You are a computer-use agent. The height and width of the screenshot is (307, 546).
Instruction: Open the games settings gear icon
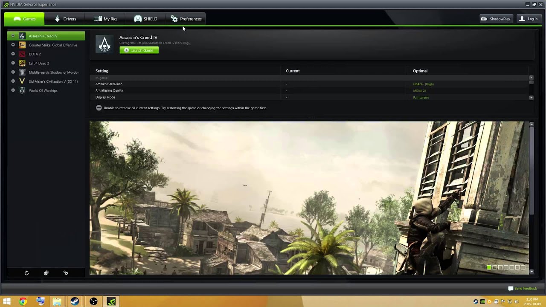(66, 273)
